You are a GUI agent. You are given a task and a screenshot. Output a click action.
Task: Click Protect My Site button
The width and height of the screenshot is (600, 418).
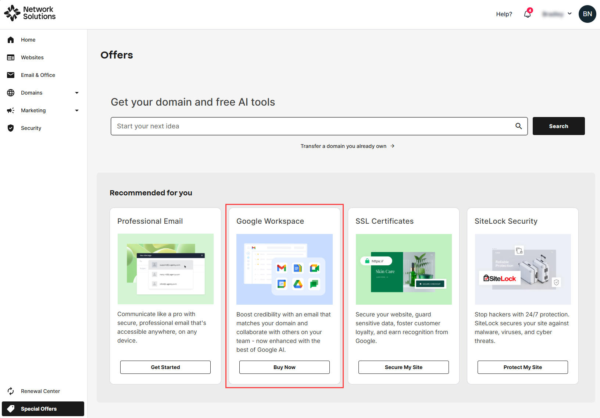523,367
